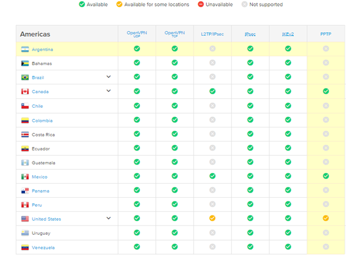
Task: Open the United States country link
Action: click(46, 219)
